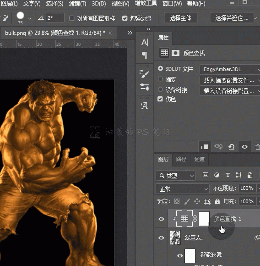Click 选择并遮住 button
Image resolution: width=260 pixels, height=266 pixels.
coord(232,18)
